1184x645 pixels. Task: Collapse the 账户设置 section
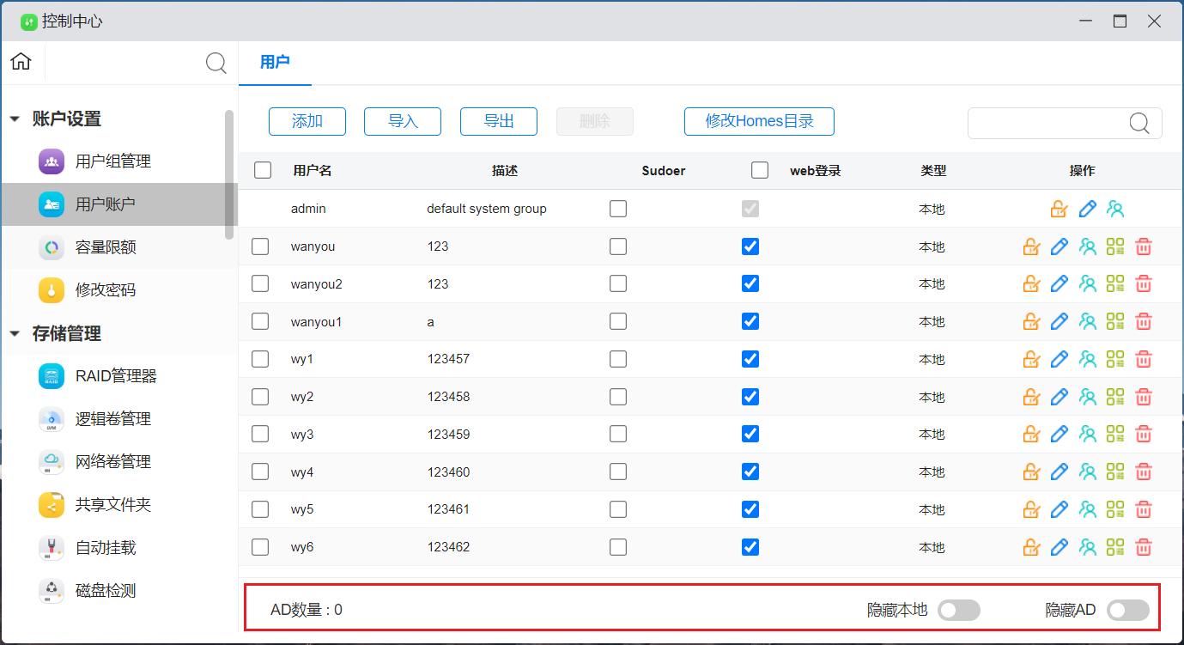pyautogui.click(x=15, y=119)
